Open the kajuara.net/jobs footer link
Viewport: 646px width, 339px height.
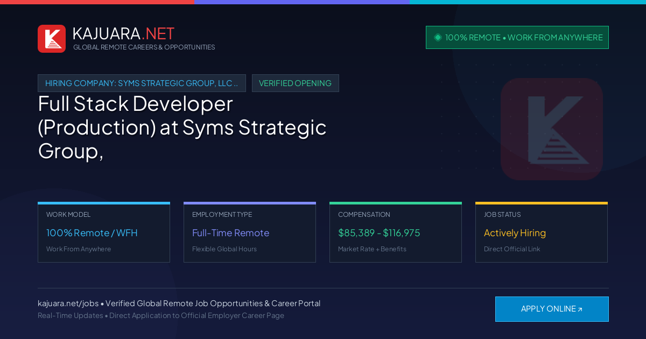pos(69,303)
